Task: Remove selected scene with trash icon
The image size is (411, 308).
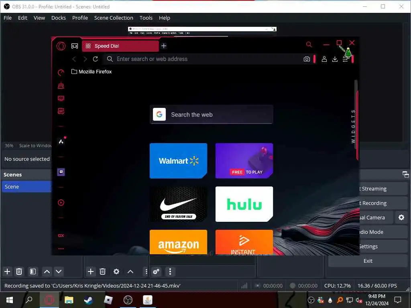Action: (x=19, y=272)
